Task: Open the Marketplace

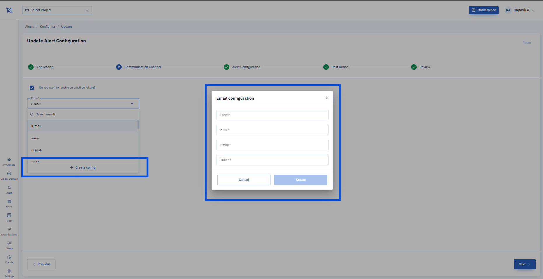Action: (x=483, y=10)
